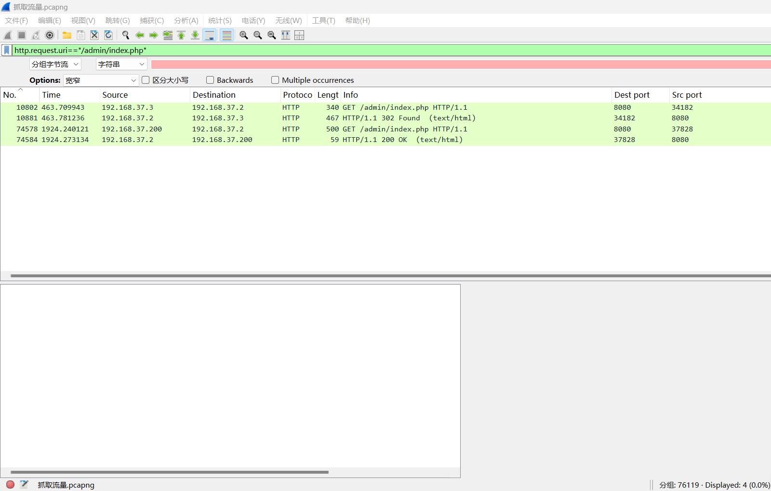Toggle packet colorization icon
The image size is (771, 491).
pos(227,35)
